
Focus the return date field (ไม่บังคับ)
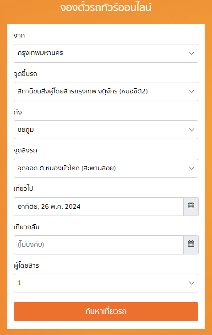click(x=98, y=245)
